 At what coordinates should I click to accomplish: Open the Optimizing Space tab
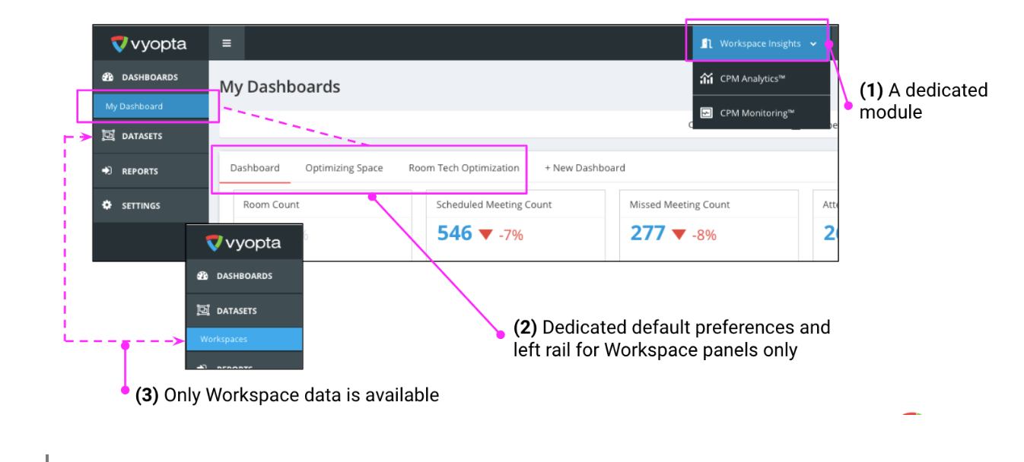344,168
